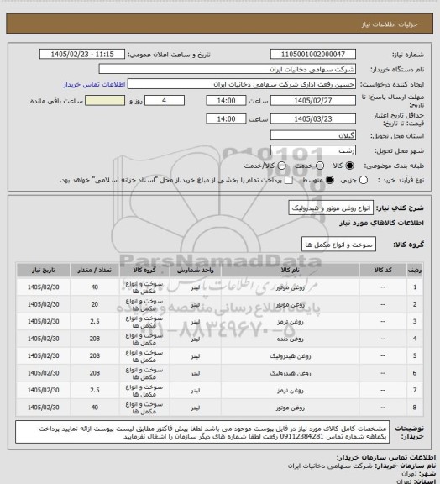Click the price validity time 14:00 field
This screenshot has height=484, width=440.
pos(226,118)
